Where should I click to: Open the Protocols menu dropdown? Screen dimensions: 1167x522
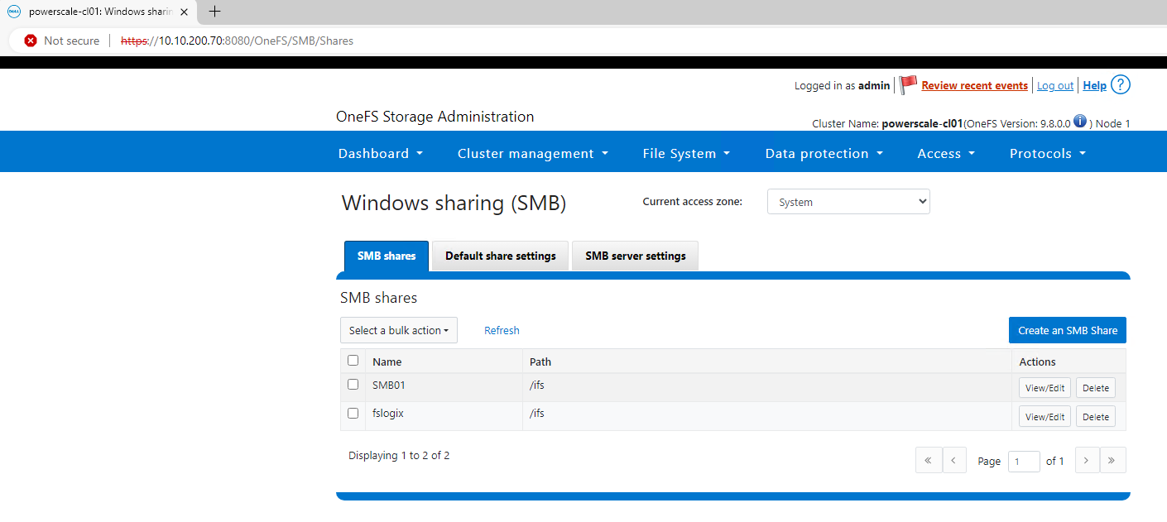1047,153
